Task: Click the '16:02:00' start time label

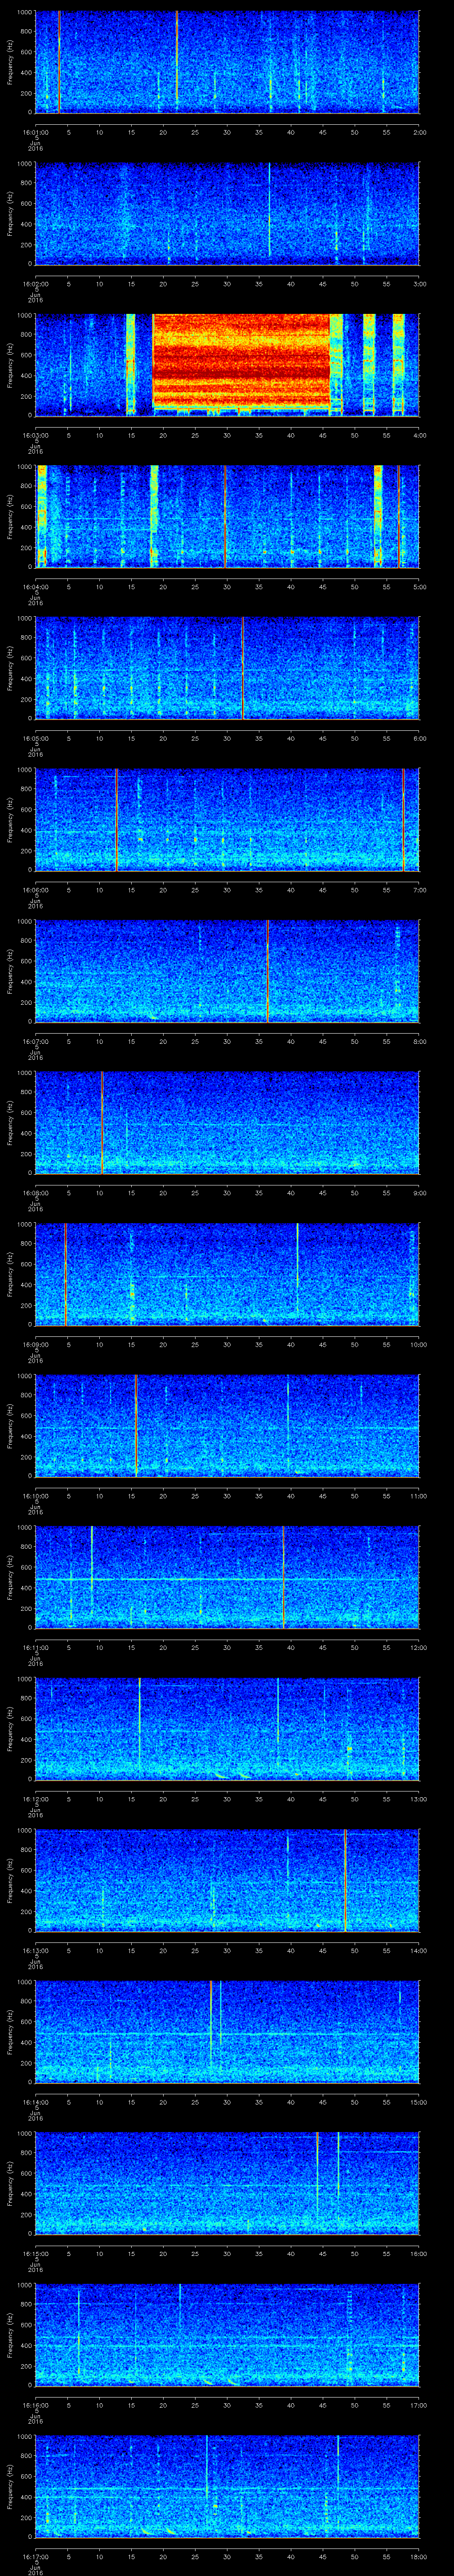Action: pos(35,284)
